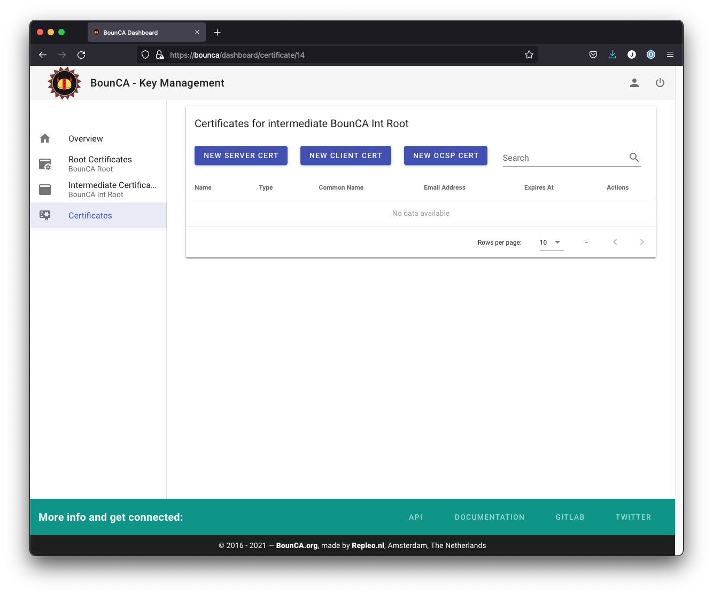Open the GITLAB footer link
This screenshot has width=713, height=595.
[570, 517]
